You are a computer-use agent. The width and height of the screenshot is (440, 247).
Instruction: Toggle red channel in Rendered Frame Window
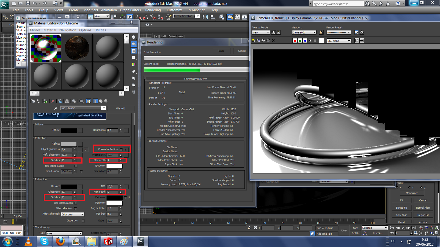click(x=295, y=41)
